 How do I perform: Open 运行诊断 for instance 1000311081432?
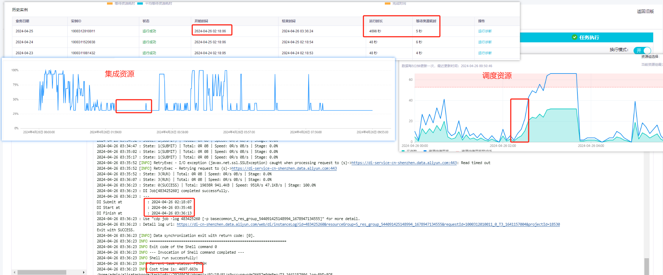point(485,53)
